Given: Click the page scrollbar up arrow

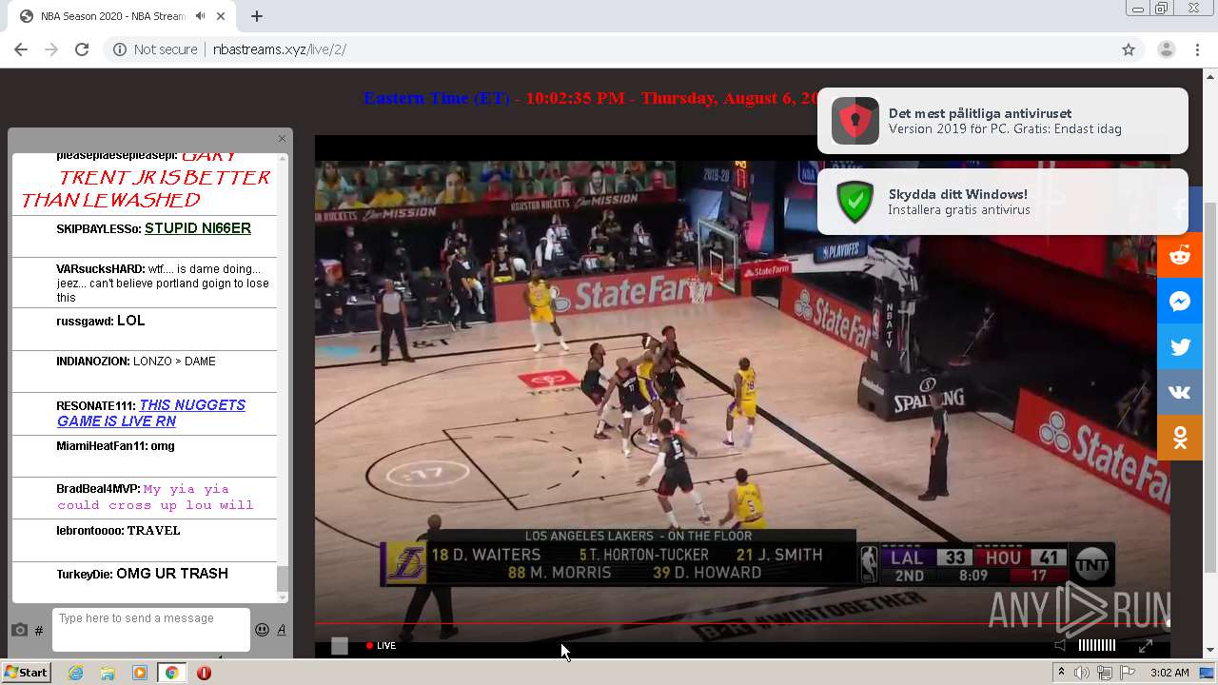Looking at the screenshot, I should pyautogui.click(x=1210, y=75).
